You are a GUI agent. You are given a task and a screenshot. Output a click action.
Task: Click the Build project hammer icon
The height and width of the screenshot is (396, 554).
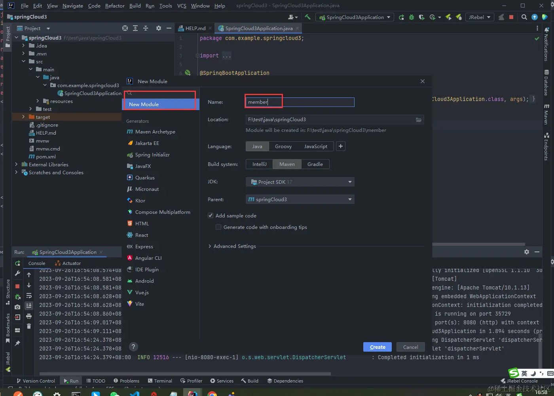click(x=307, y=17)
